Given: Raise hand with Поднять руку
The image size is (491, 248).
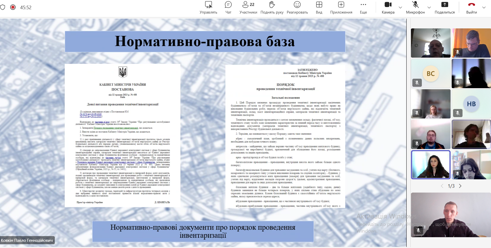Looking at the screenshot, I should [x=272, y=8].
